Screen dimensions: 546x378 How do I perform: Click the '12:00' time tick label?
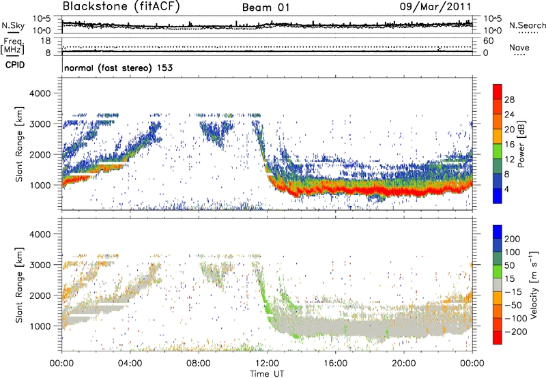coord(267,364)
